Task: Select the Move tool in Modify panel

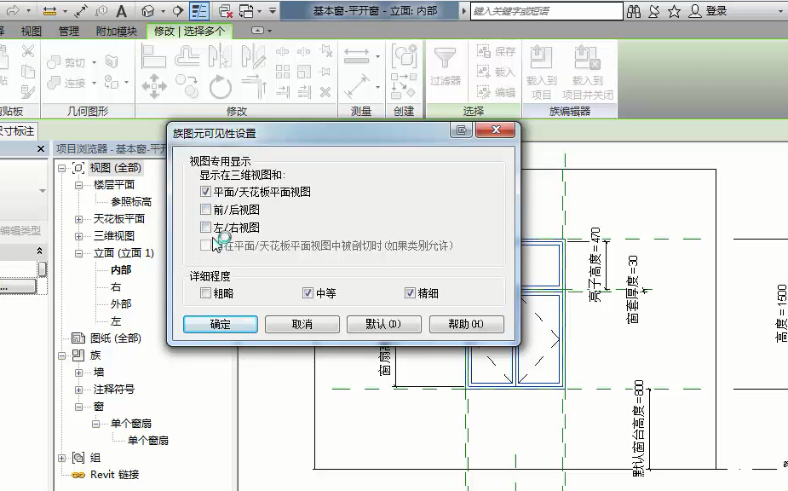Action: pos(153,86)
